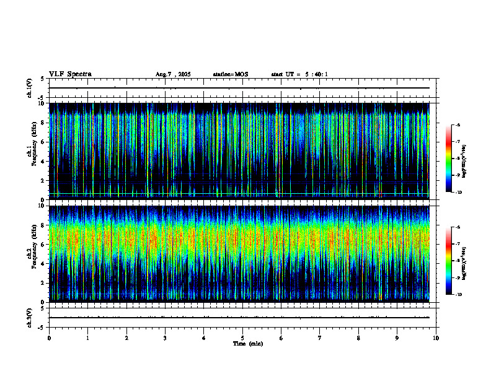Click the "-10" label on ch.2 colorbar
The image size is (491, 379).
[458, 295]
